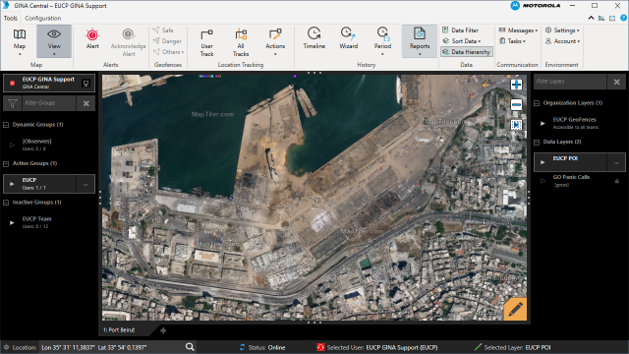Launch the history Wizard
Screen dimensions: 629x354
coord(348,39)
